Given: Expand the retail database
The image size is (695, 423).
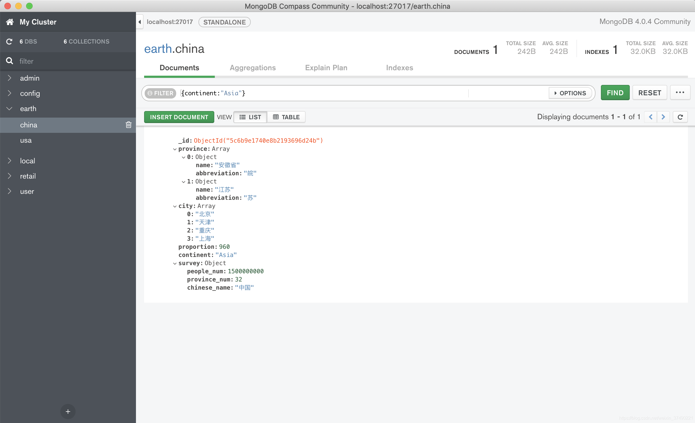Looking at the screenshot, I should [9, 176].
